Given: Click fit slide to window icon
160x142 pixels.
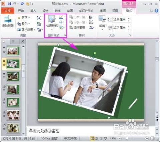Looking at the screenshot, I should pyautogui.click(x=152, y=138).
